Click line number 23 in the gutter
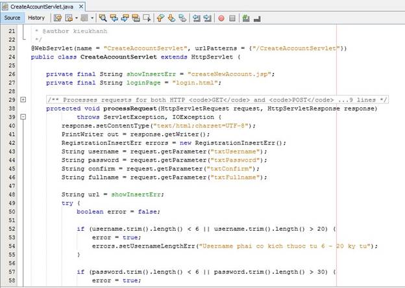 tap(12, 48)
